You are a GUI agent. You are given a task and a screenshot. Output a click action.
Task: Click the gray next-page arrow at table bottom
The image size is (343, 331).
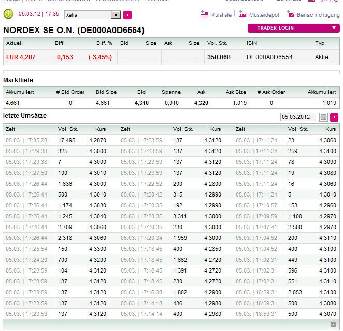pos(333,324)
